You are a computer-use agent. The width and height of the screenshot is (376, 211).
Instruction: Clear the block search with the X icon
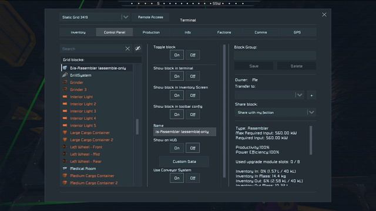[x=127, y=49]
